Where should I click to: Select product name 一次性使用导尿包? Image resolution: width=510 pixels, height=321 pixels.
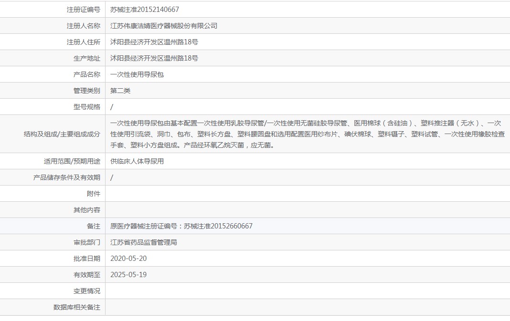click(137, 74)
